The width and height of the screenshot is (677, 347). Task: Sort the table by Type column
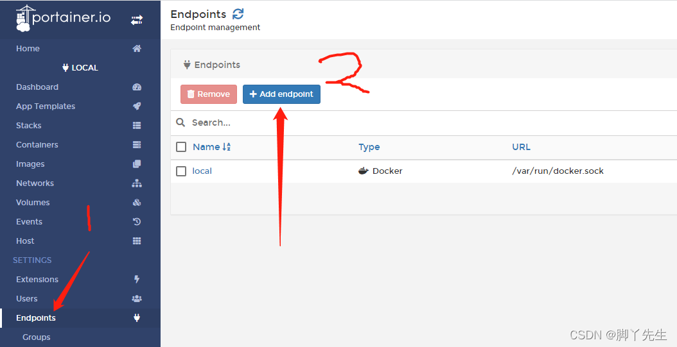pyautogui.click(x=369, y=147)
